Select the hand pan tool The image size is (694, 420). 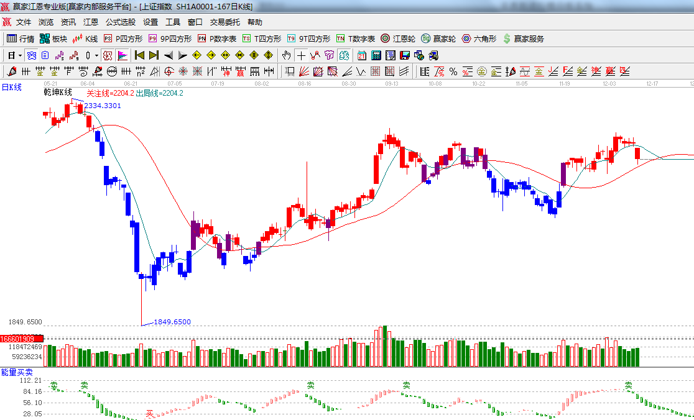pyautogui.click(x=287, y=55)
